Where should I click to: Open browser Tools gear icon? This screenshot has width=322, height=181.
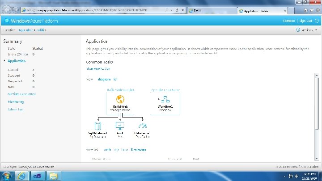[318, 10]
